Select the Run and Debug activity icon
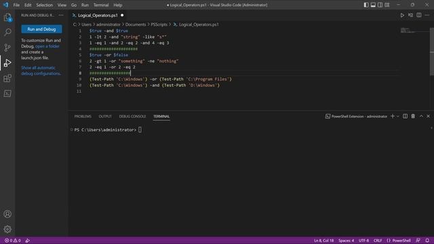The image size is (434, 244). tap(7, 63)
